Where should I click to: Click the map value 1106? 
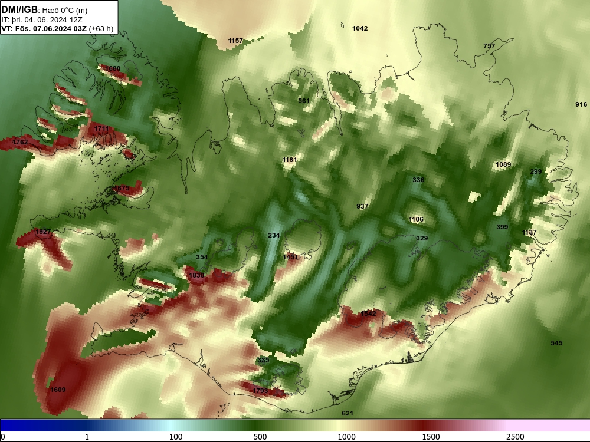[x=416, y=219]
